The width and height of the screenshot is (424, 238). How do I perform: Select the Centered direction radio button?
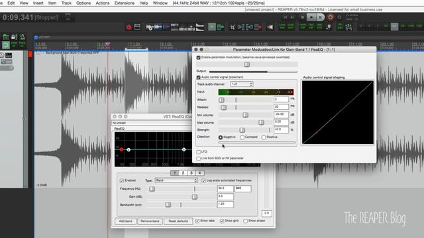[x=242, y=138]
